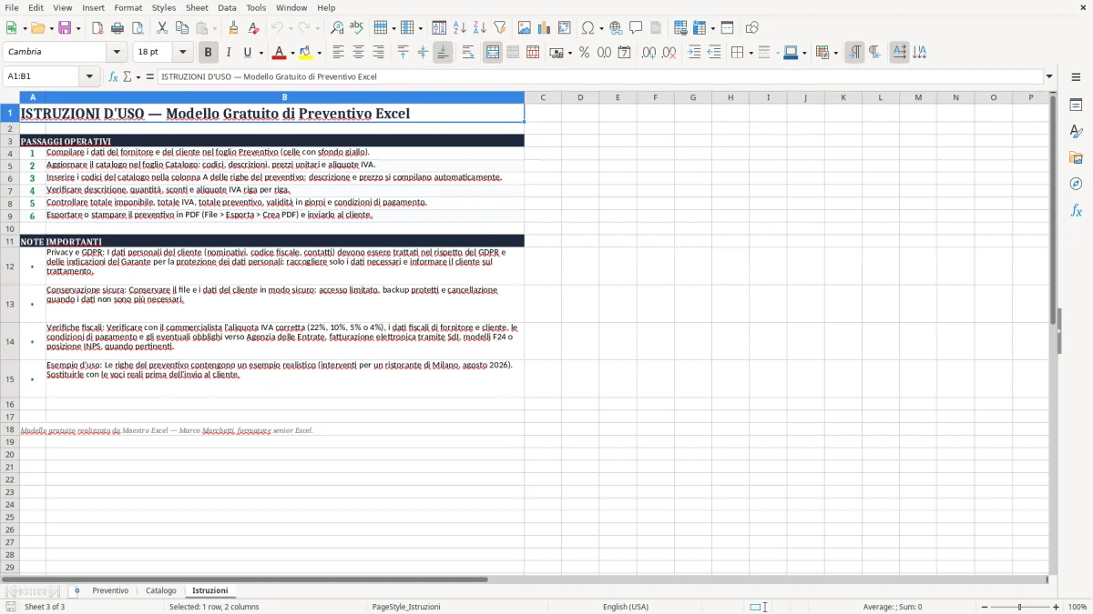Toggle Bold formatting button

tap(208, 53)
